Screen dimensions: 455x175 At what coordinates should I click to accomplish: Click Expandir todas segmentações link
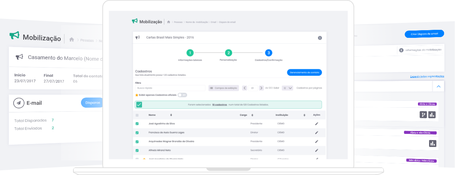(x=427, y=76)
